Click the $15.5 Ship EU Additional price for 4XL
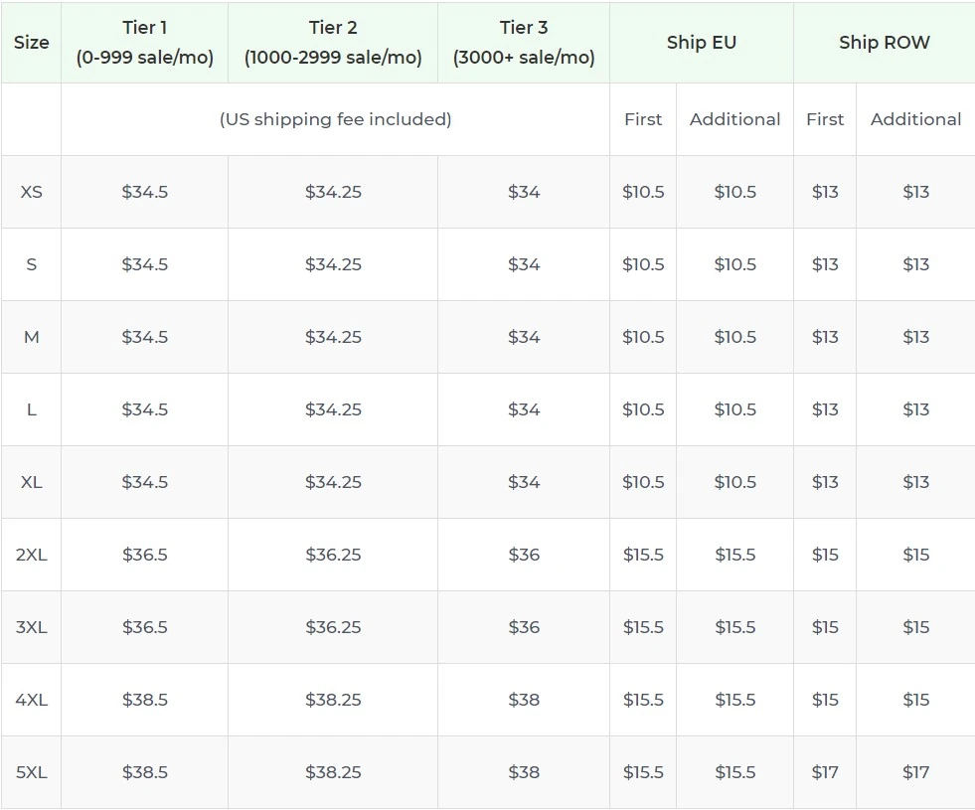Screen dimensions: 975x810 tap(734, 700)
